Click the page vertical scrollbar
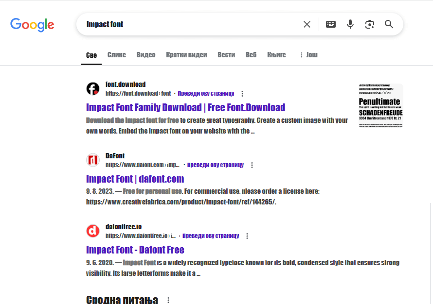 pyautogui.click(x=431, y=253)
